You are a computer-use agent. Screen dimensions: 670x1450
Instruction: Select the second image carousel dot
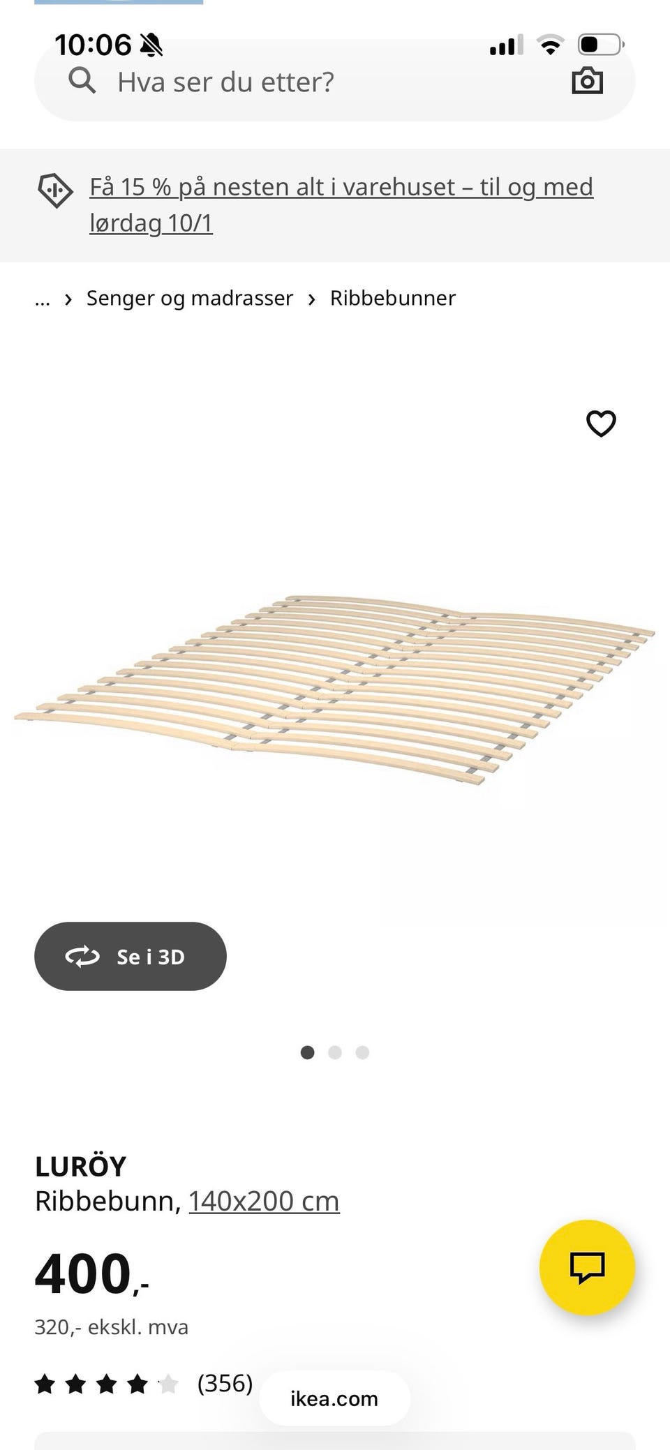point(335,1052)
